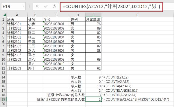Click cell with name 王五
This screenshot has width=174, height=107.
[35, 46]
